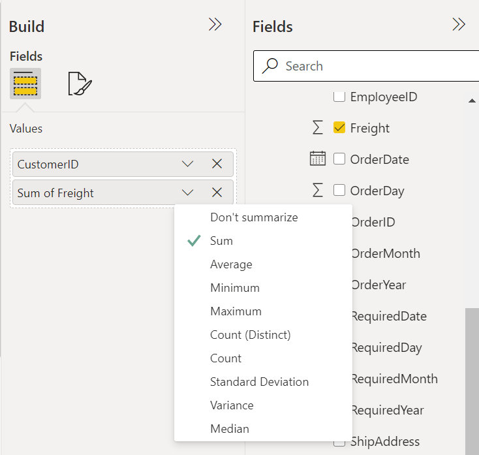Select the Fields well icon in Build pane
The width and height of the screenshot is (479, 455).
[x=25, y=84]
